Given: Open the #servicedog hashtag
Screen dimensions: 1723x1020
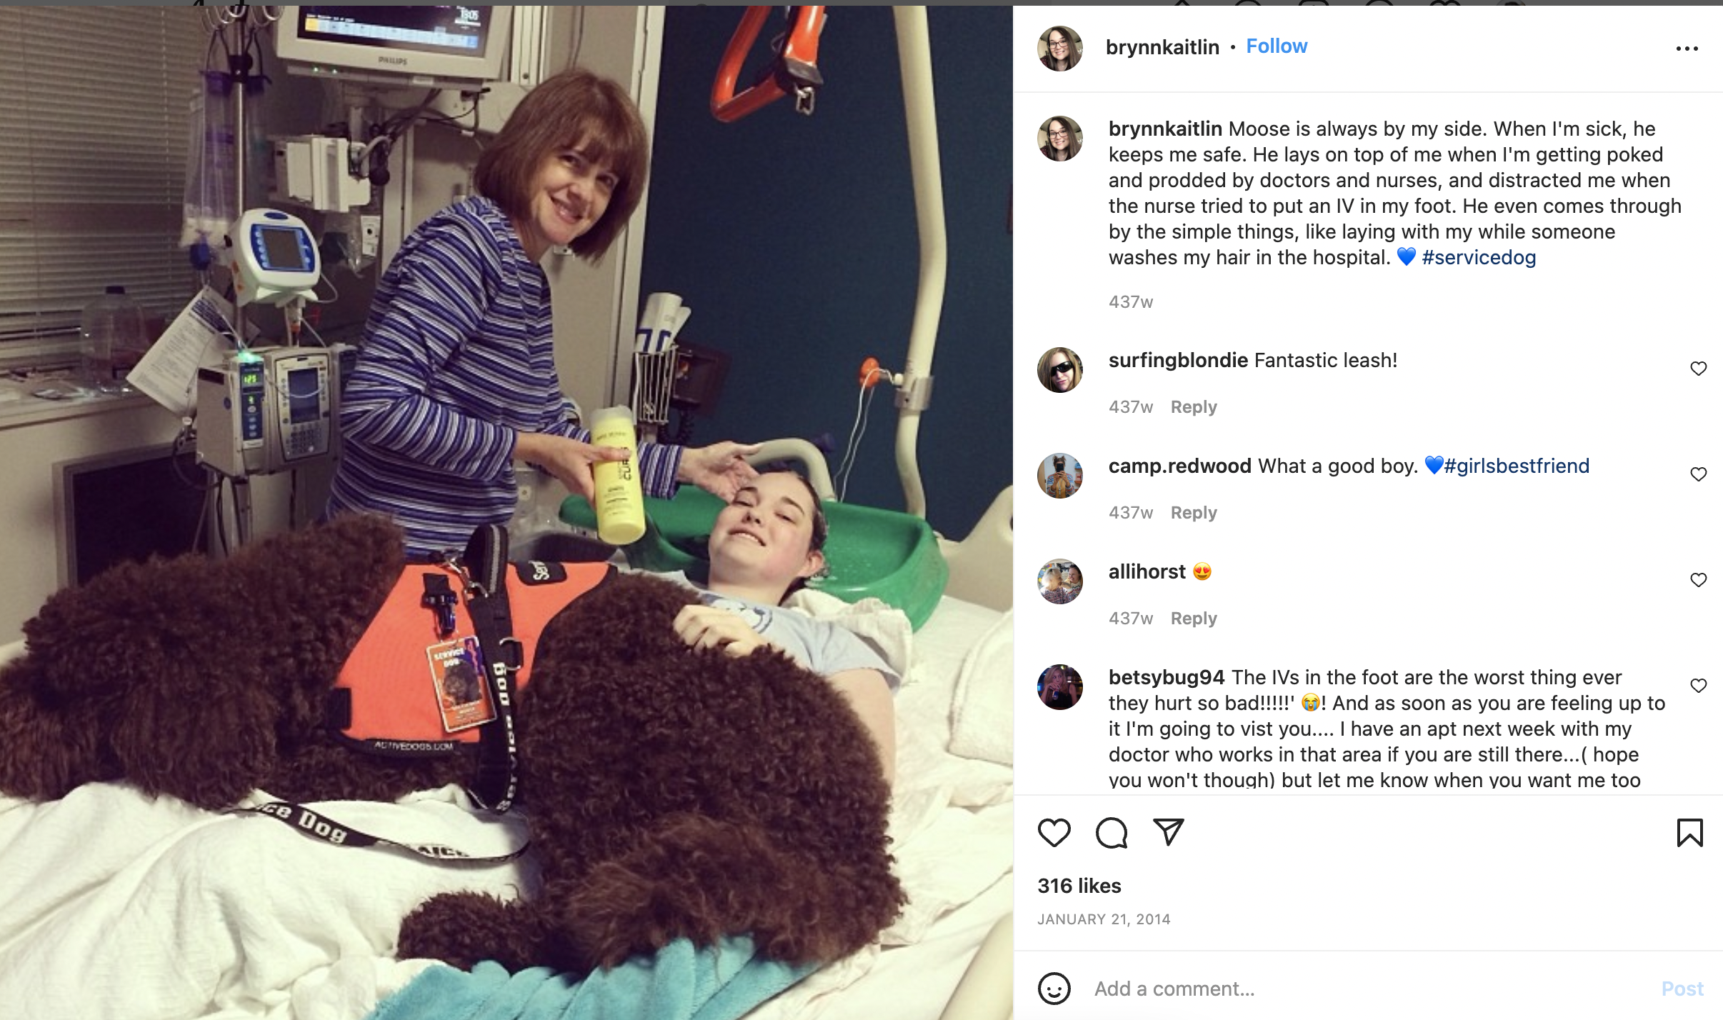Looking at the screenshot, I should [1479, 257].
